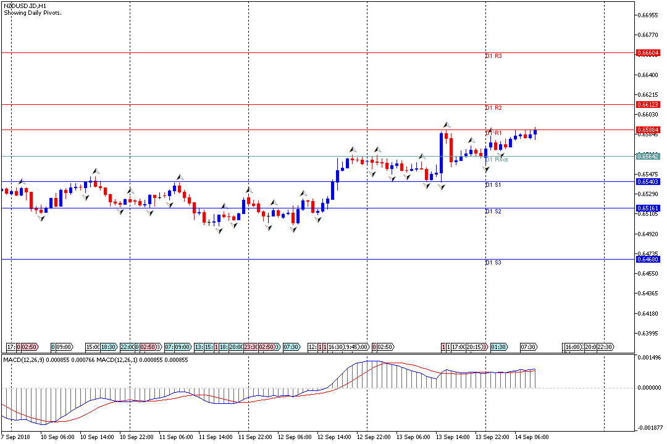The image size is (667, 444).
Task: Select the D1 S3 line label
Action: click(x=493, y=263)
